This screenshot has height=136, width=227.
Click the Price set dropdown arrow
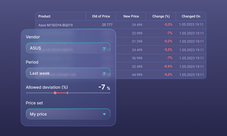[x=104, y=114]
